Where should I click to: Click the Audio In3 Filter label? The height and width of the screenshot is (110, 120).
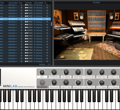click(x=89, y=87)
